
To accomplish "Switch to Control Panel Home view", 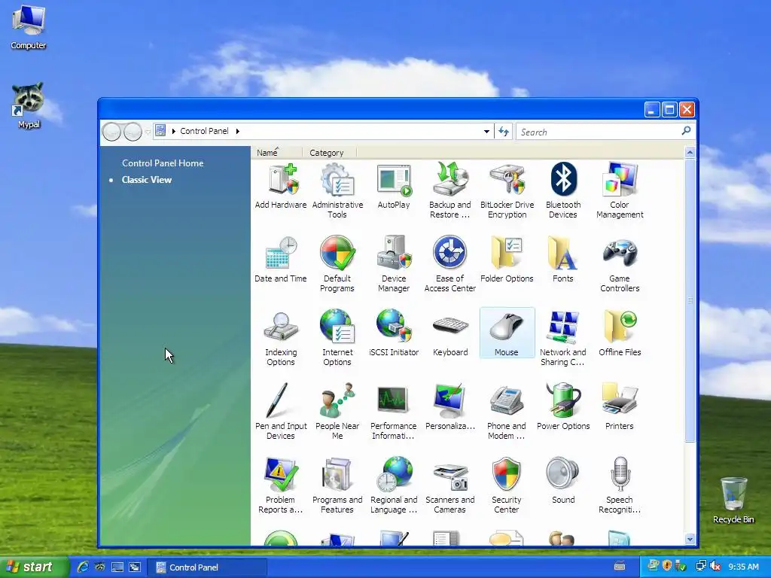I will (x=163, y=163).
